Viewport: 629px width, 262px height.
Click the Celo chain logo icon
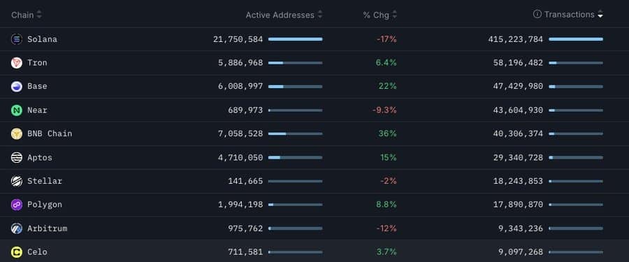tap(17, 252)
